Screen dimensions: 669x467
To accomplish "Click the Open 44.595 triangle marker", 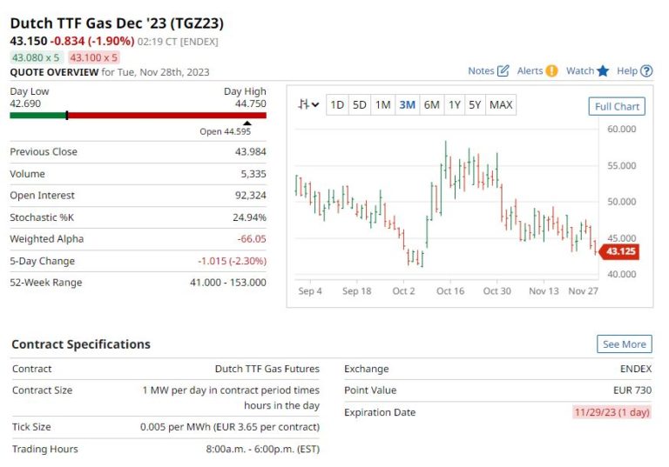I will tap(247, 123).
